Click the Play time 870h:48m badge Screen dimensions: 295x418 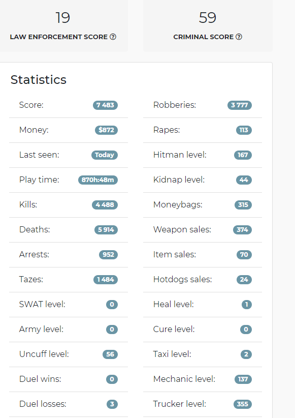coord(97,180)
